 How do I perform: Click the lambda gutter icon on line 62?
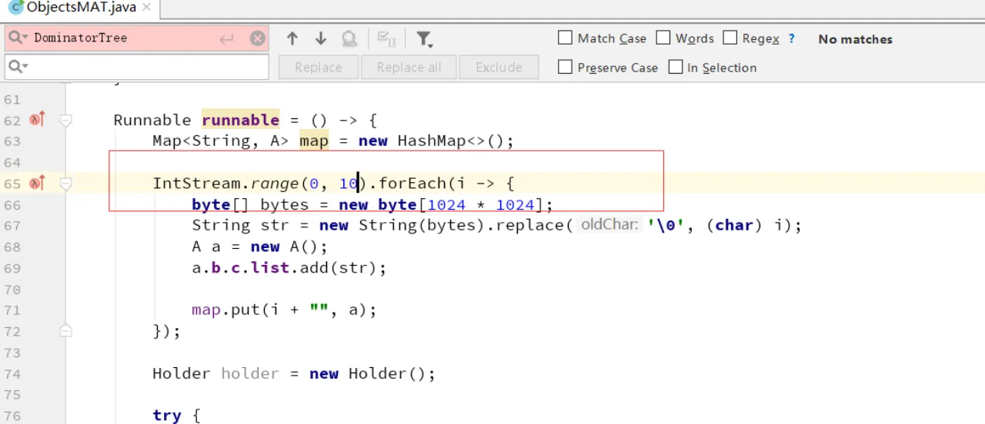point(37,119)
